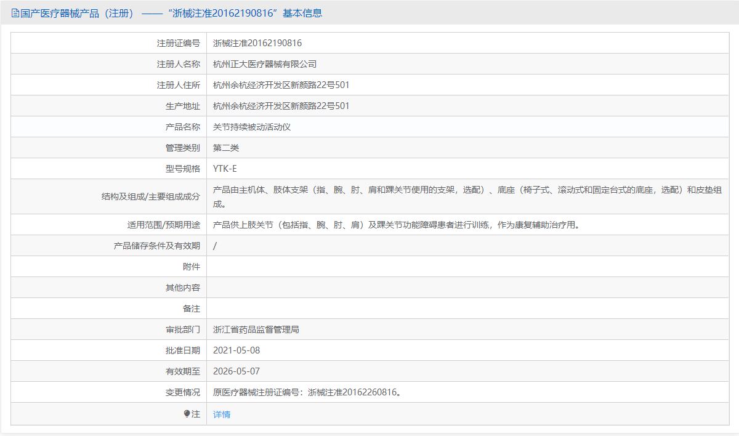
Task: Click the 备注 label
Action: pyautogui.click(x=192, y=309)
